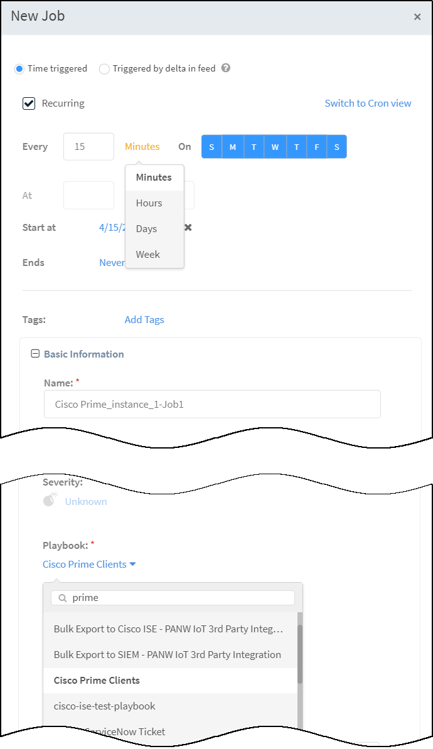Viewport: 433px width, 749px height.
Task: Select Week in the interval menu
Action: pyautogui.click(x=147, y=254)
